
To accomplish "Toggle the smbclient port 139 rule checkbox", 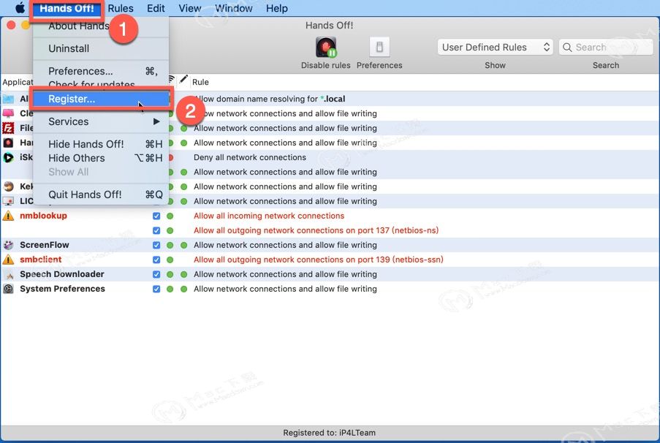I will 156,260.
